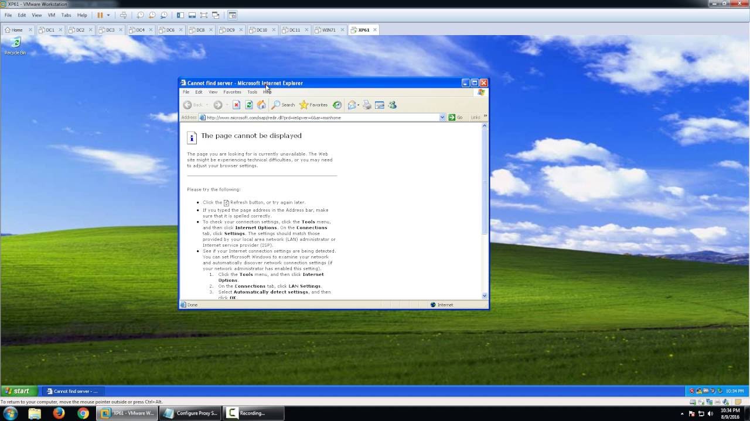Click the IE Forward arrow icon
This screenshot has width=750, height=421.
click(x=217, y=105)
